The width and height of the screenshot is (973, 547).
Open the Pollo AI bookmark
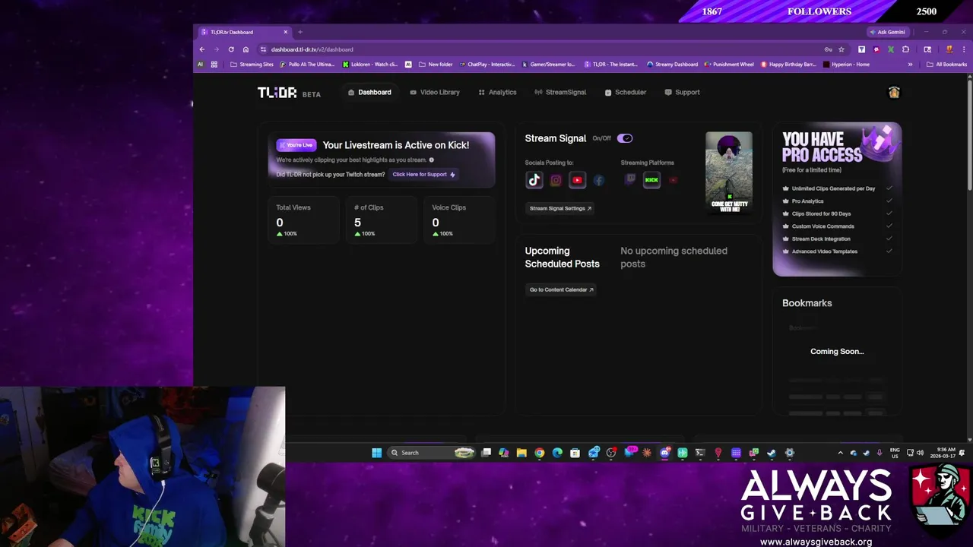coord(306,65)
